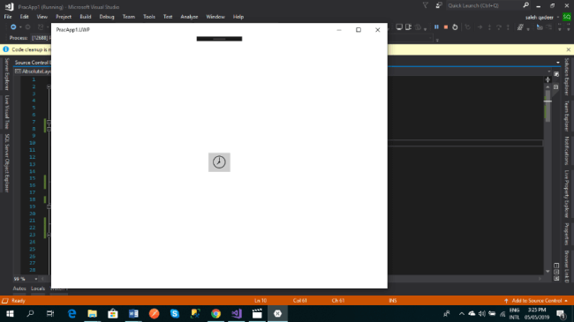Click the green SQ account avatar
Screen dimensions: 574x322
[567, 17]
